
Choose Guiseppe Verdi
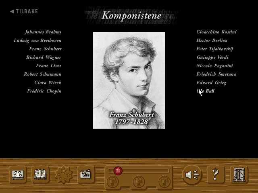click(212, 57)
